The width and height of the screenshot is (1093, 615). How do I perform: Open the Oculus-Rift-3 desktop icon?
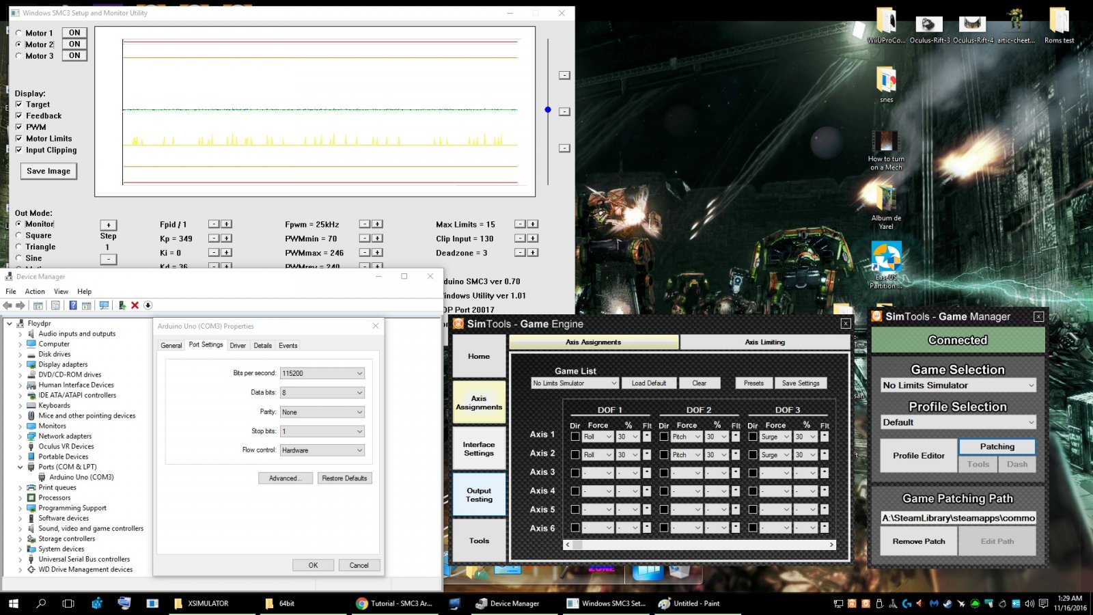point(929,29)
